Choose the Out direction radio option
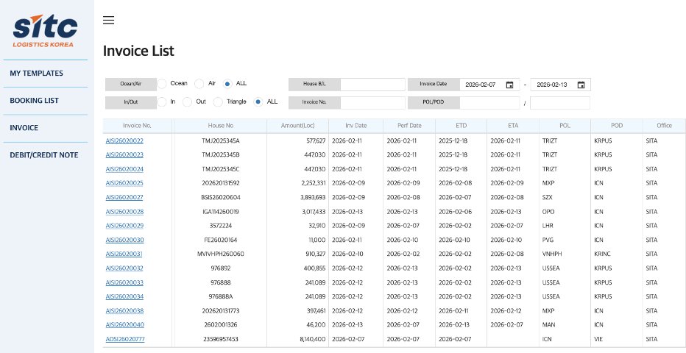This screenshot has width=686, height=353. coord(187,101)
